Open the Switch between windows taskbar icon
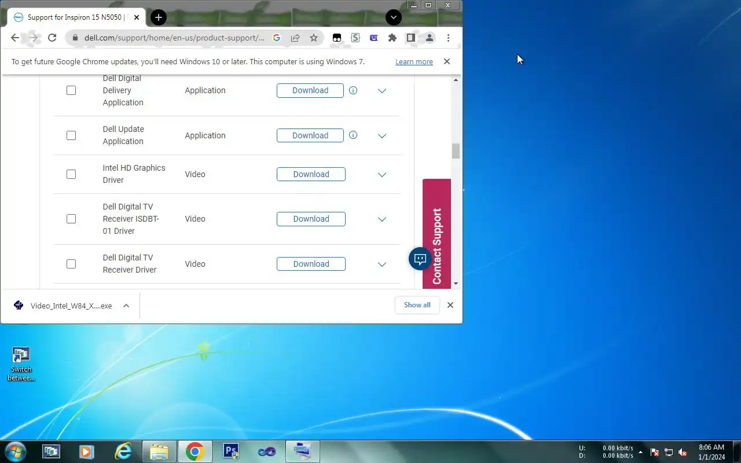 point(51,451)
